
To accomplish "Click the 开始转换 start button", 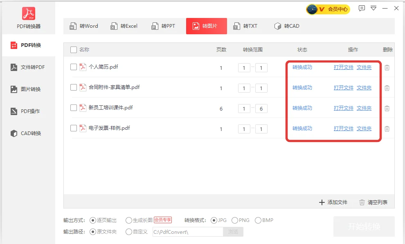I will [x=364, y=226].
